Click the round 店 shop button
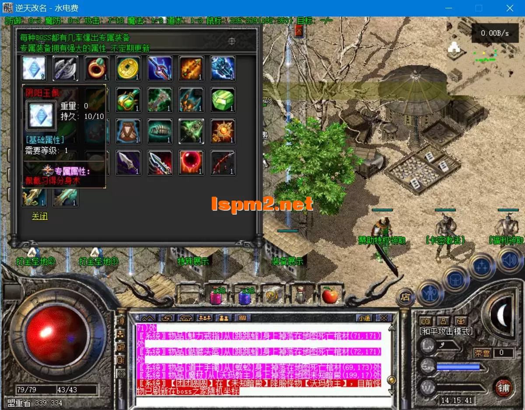The image size is (525, 410). pos(406,297)
